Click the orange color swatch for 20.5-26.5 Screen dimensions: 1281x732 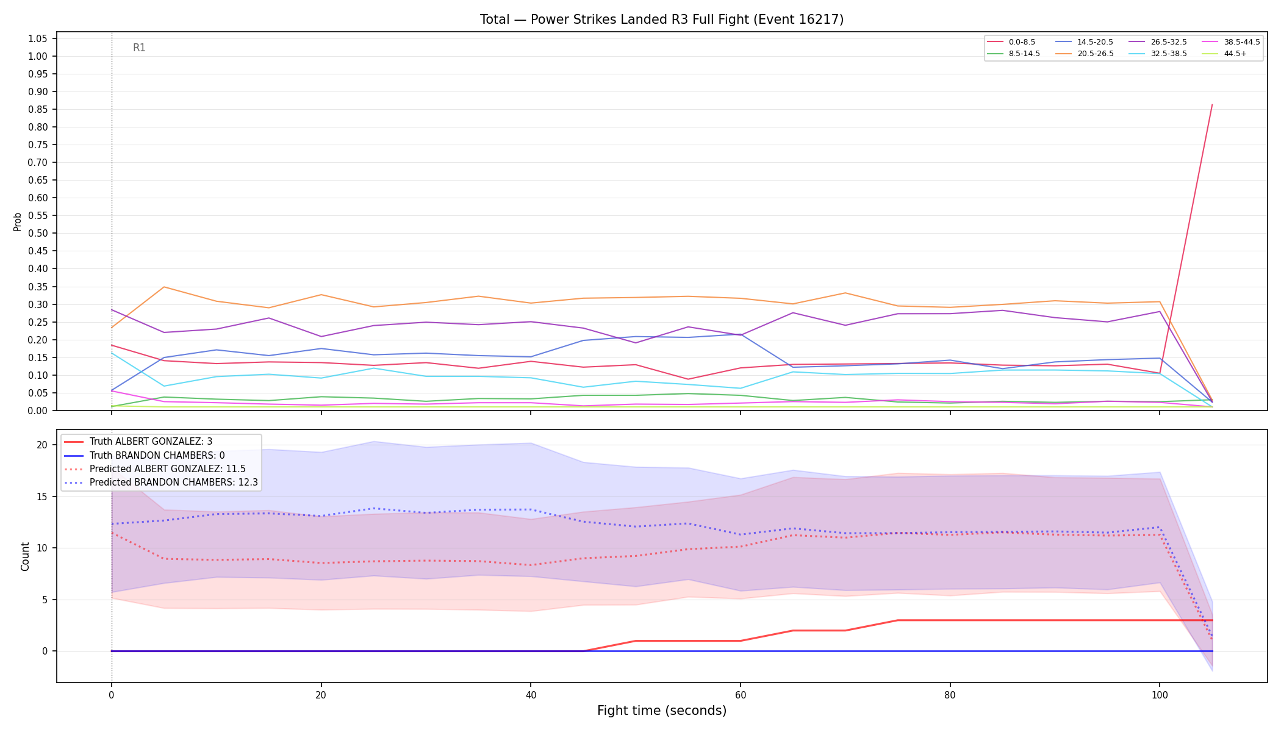[x=1064, y=54]
